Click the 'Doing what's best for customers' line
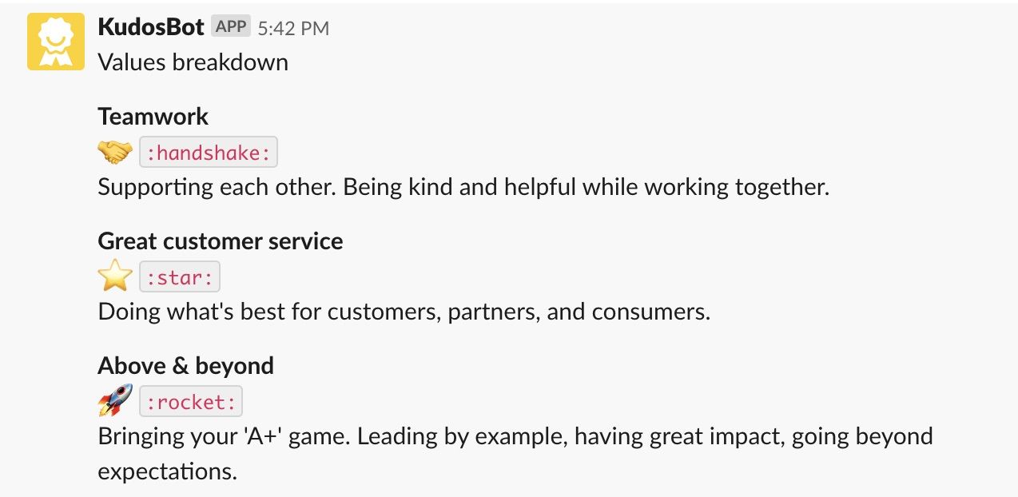 pos(404,312)
